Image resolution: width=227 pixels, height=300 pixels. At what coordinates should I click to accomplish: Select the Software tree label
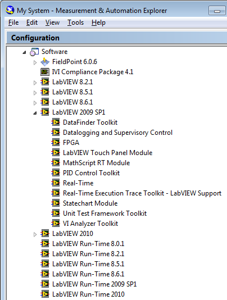click(55, 52)
